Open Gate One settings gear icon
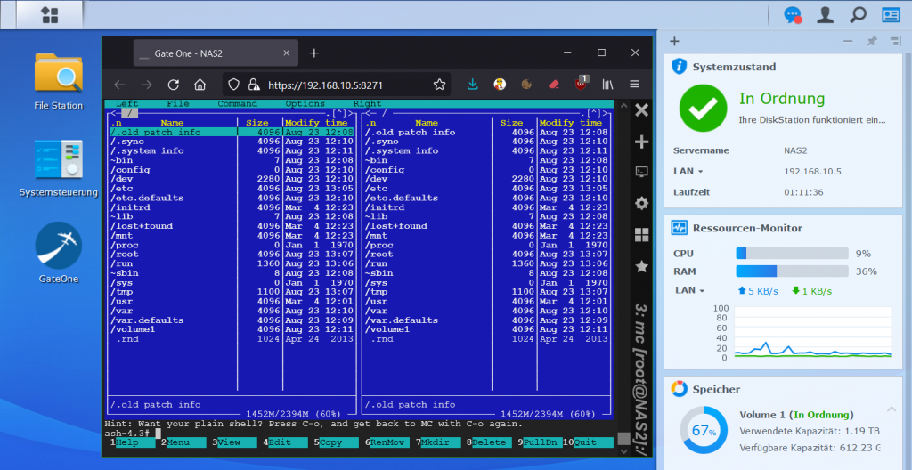Screen dimensions: 912x470 coord(641,204)
